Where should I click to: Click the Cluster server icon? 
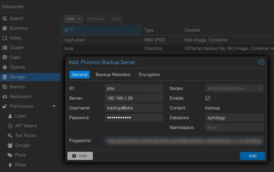(5, 48)
